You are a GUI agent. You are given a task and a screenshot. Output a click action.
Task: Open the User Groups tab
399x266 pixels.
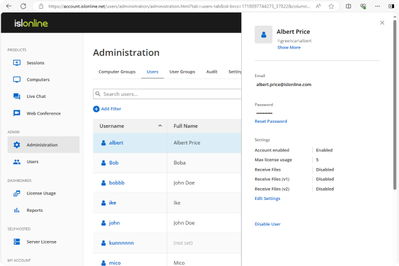[182, 72]
